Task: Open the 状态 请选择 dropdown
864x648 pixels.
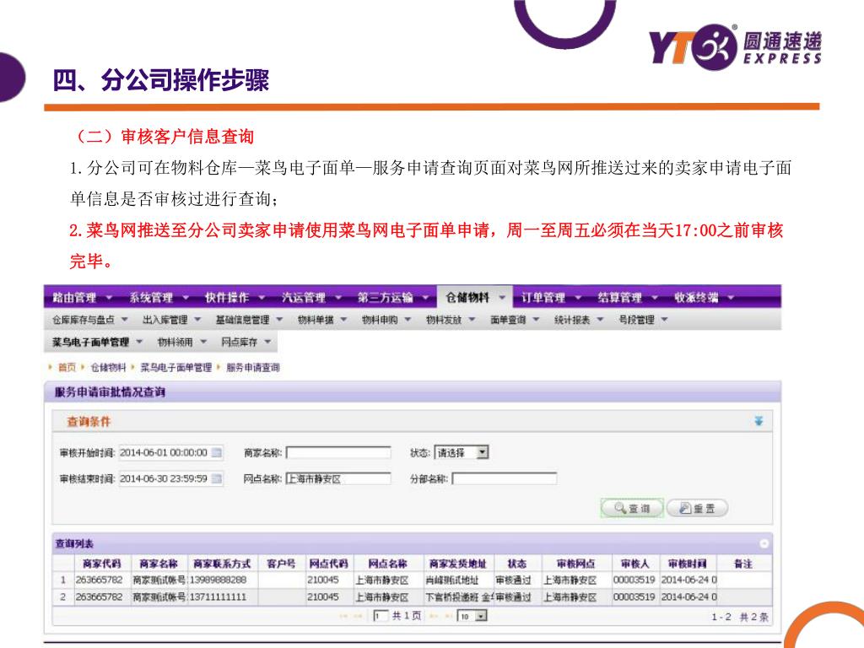Action: pyautogui.click(x=462, y=453)
